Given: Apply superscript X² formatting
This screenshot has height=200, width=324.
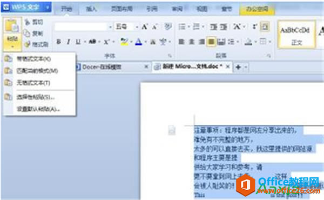Looking at the screenshot, I should click(x=106, y=42).
